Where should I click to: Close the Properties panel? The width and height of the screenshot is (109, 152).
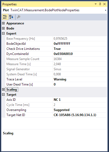[x=104, y=4]
